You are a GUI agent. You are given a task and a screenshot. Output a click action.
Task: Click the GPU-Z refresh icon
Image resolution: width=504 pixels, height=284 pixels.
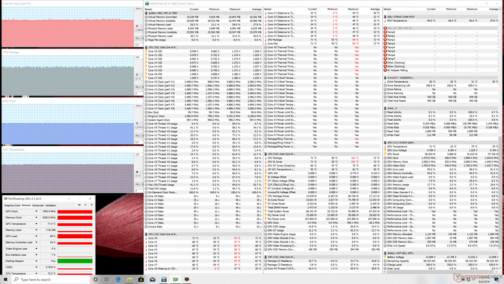coord(85,205)
